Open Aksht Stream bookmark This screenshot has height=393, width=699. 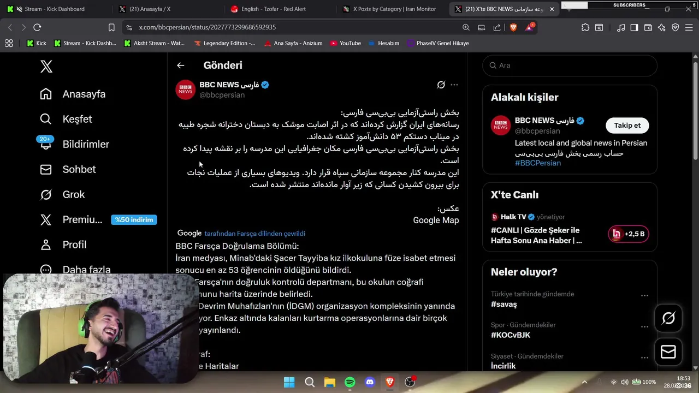pyautogui.click(x=154, y=43)
